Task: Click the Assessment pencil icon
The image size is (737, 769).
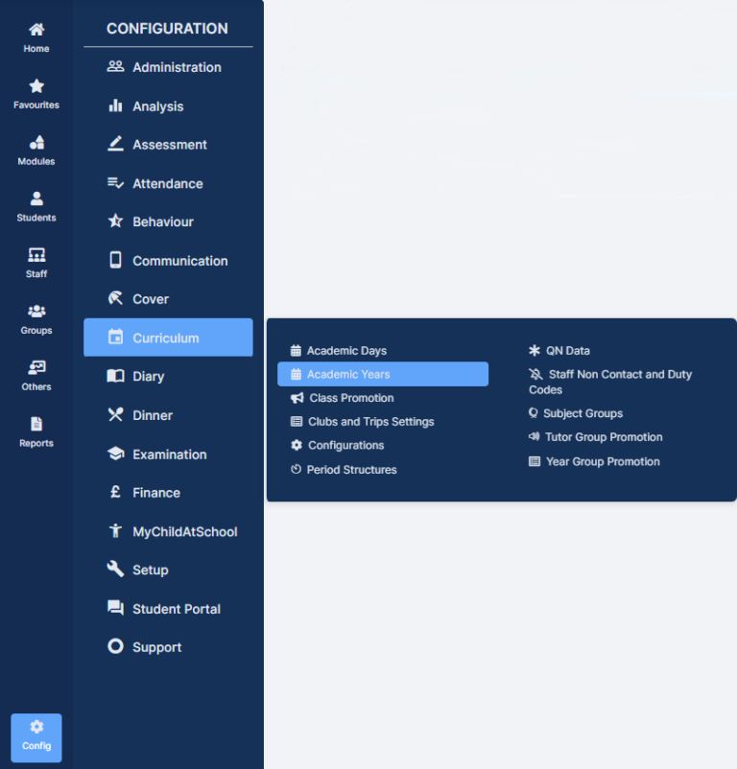Action: tap(115, 144)
